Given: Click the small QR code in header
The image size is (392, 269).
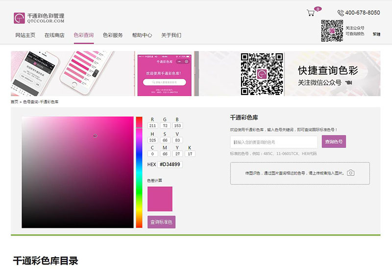Looking at the screenshot, I should pos(332,31).
